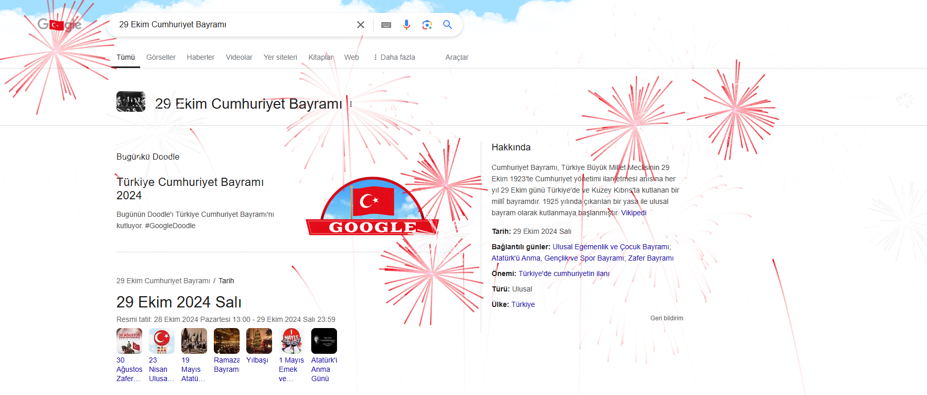Open Atatürk'ü Anma, Gençlik ve Spor Bayramı link
Viewport: 927px width, 395px height.
point(558,258)
